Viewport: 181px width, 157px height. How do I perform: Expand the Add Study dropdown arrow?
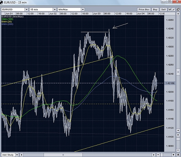[17, 155]
